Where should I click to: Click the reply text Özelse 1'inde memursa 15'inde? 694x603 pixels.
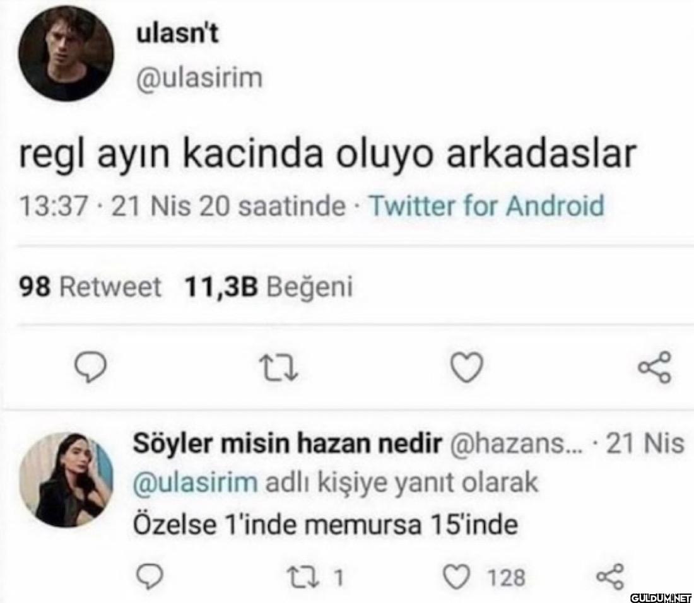pos(326,524)
